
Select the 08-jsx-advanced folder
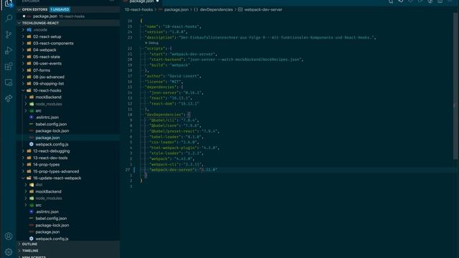point(49,77)
